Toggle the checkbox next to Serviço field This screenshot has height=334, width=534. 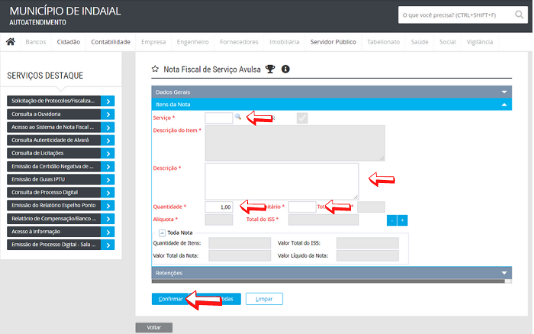(x=302, y=117)
